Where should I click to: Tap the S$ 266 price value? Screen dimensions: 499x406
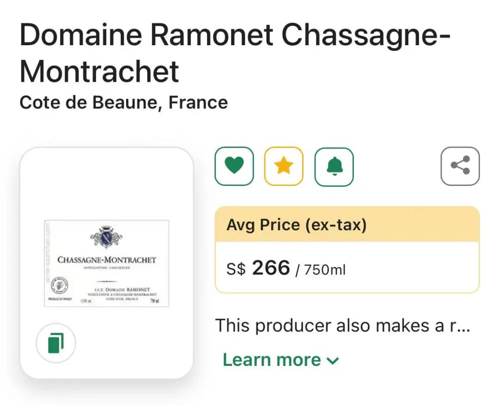[x=271, y=268]
